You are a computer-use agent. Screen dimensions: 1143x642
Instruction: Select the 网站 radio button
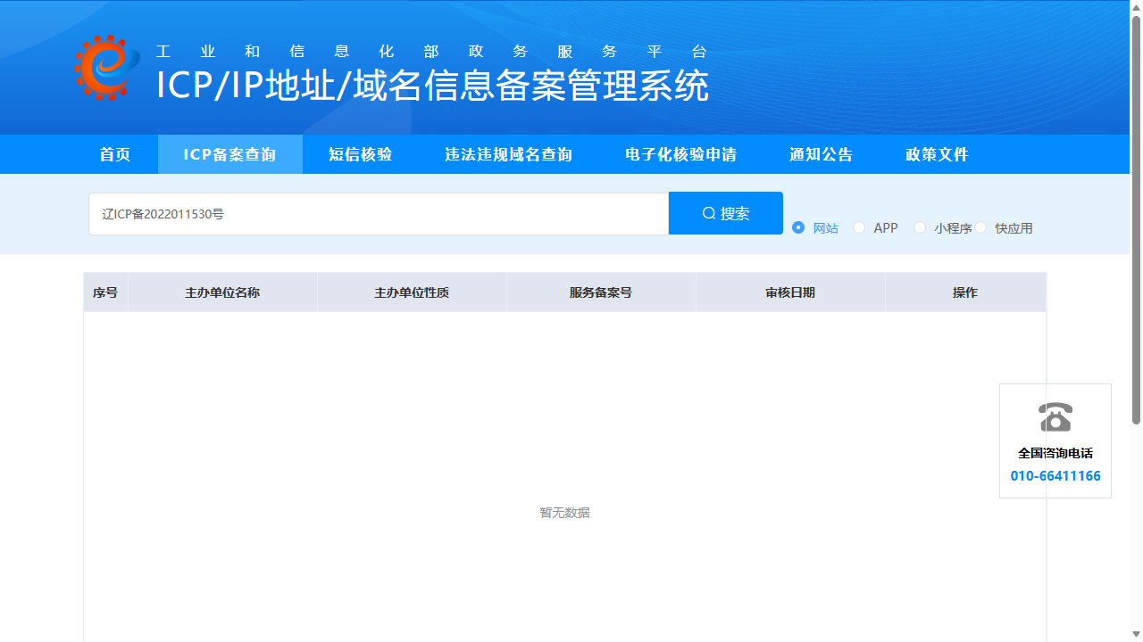pos(798,227)
